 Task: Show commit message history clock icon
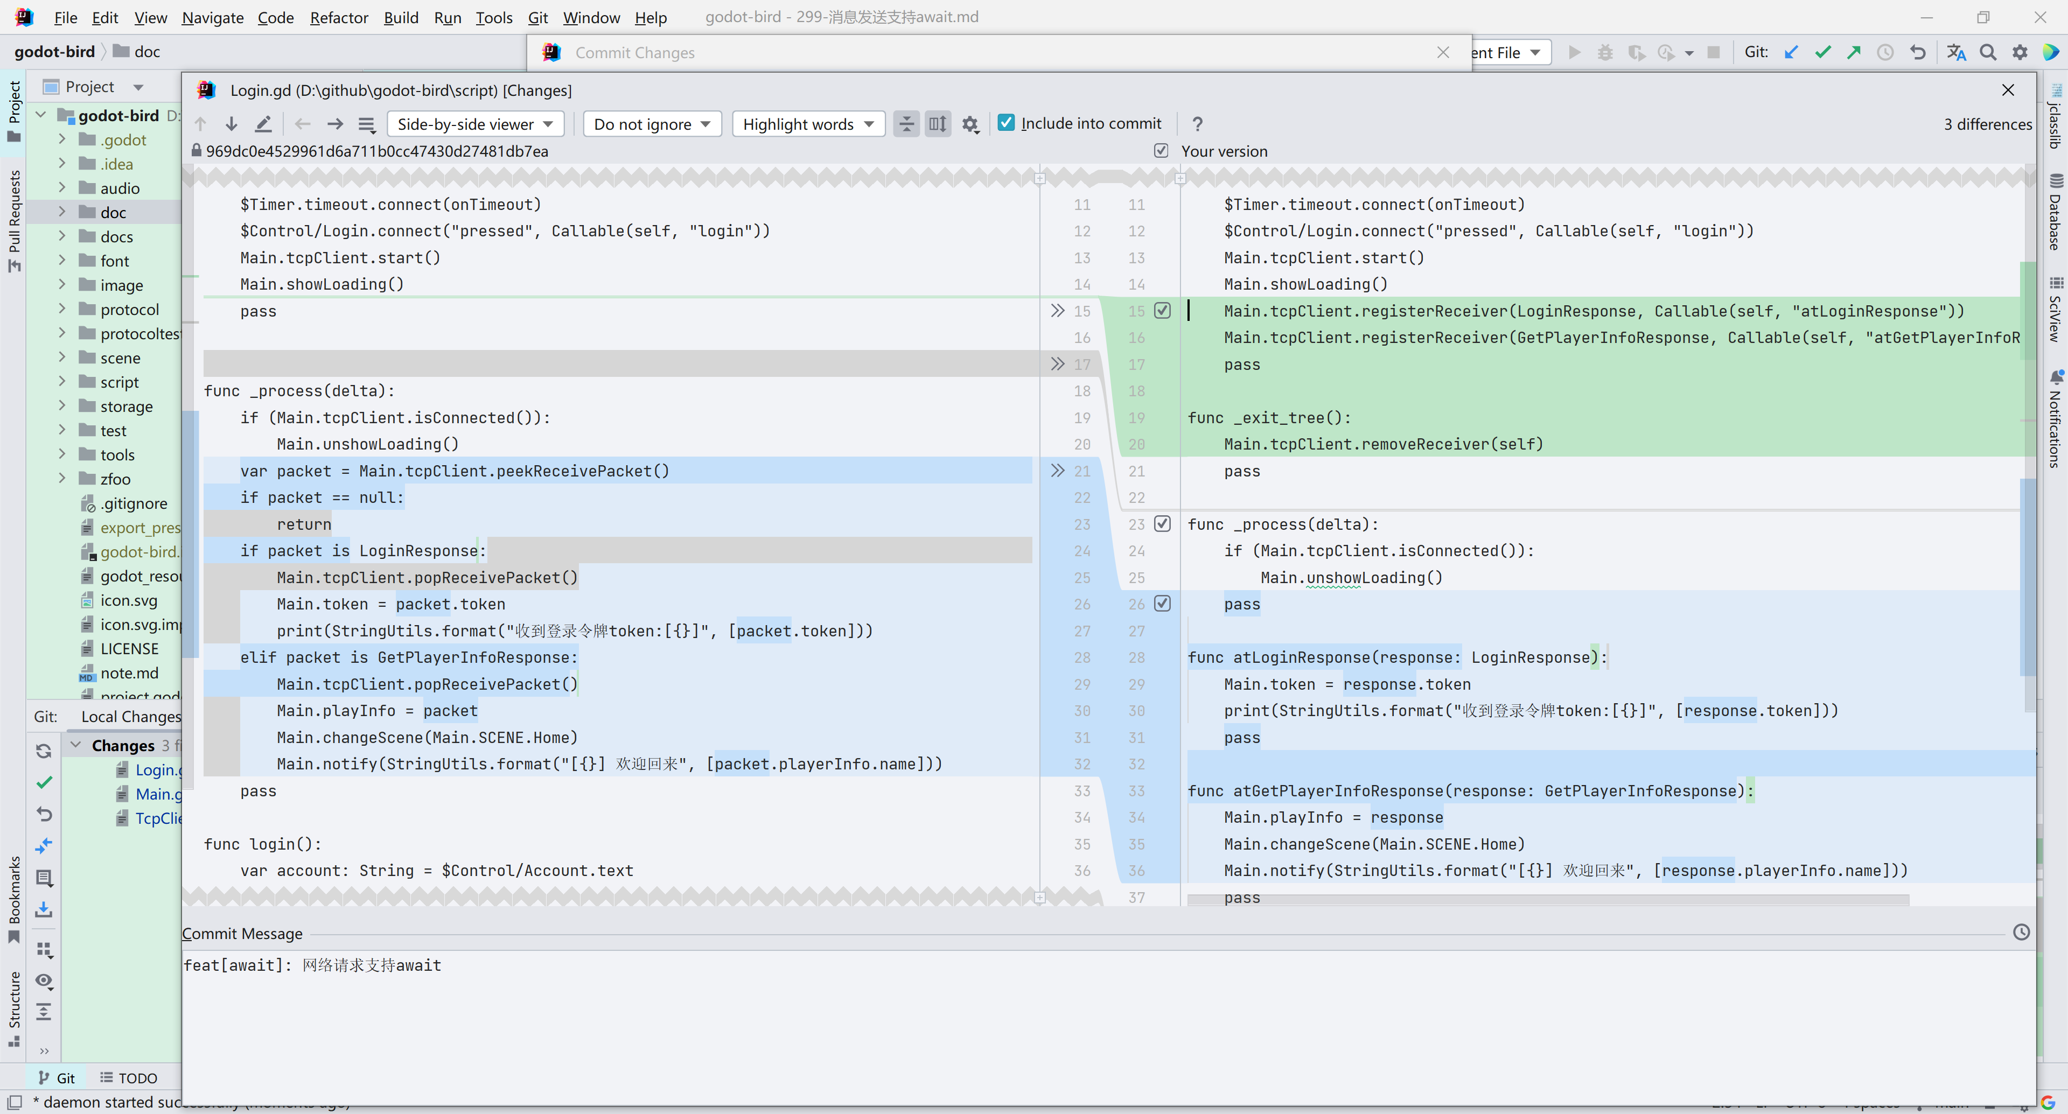2022,932
